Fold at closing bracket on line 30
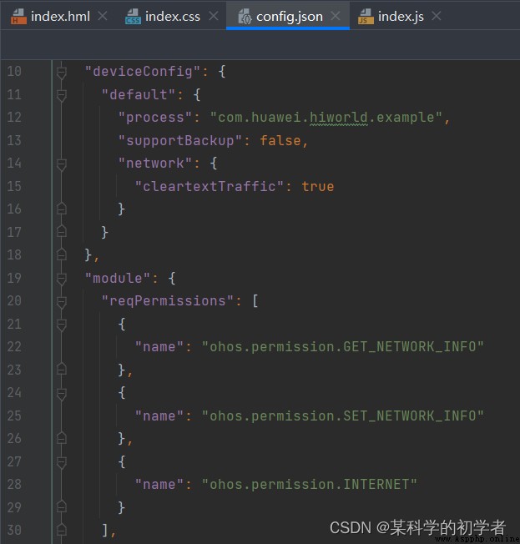The height and width of the screenshot is (544, 520). pos(62,530)
